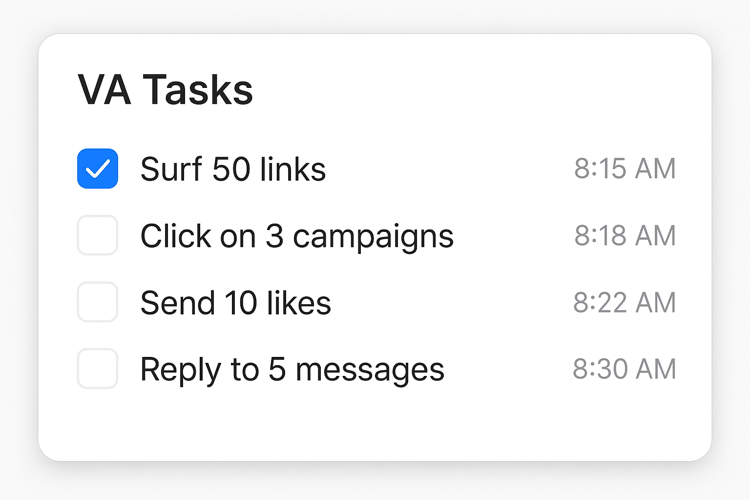
Task: Mark Reply to 5 messages as done
Action: pyautogui.click(x=98, y=369)
